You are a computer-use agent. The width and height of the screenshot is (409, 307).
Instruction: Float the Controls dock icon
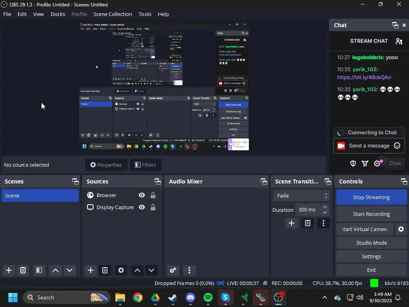point(404,181)
